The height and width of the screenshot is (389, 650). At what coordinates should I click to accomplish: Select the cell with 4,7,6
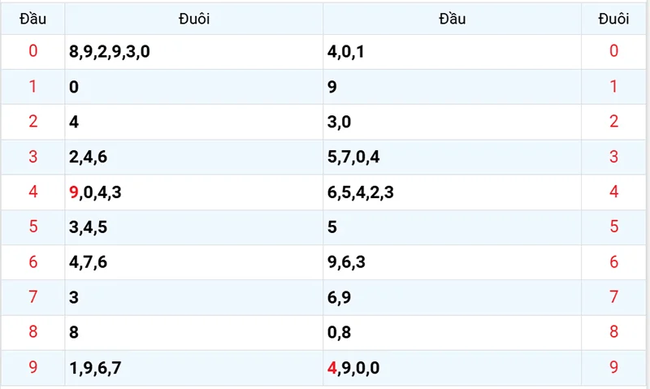point(194,262)
